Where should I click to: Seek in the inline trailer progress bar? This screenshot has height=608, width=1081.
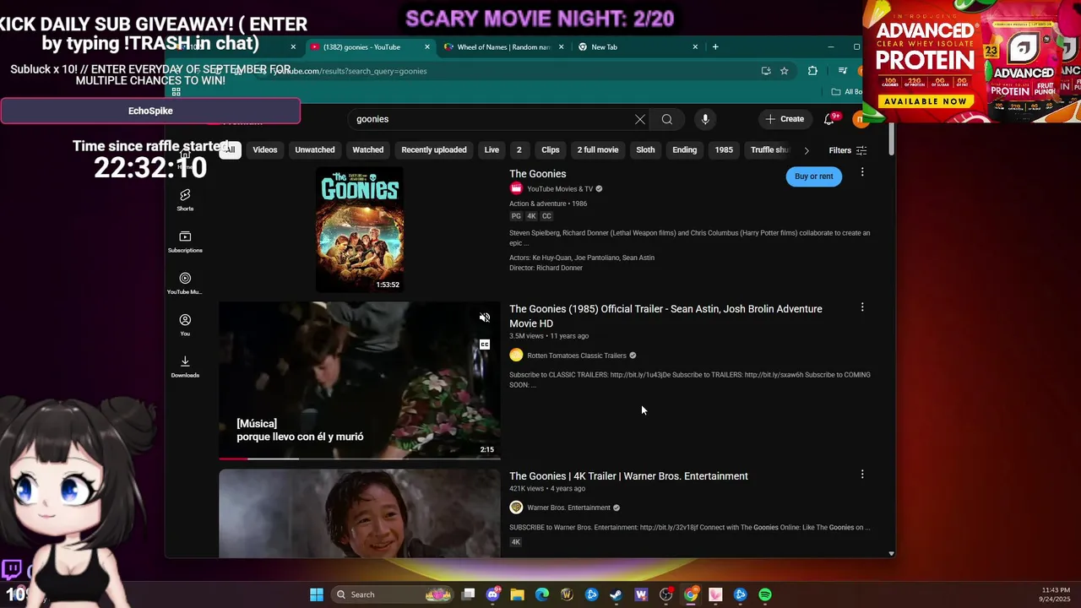[360, 459]
